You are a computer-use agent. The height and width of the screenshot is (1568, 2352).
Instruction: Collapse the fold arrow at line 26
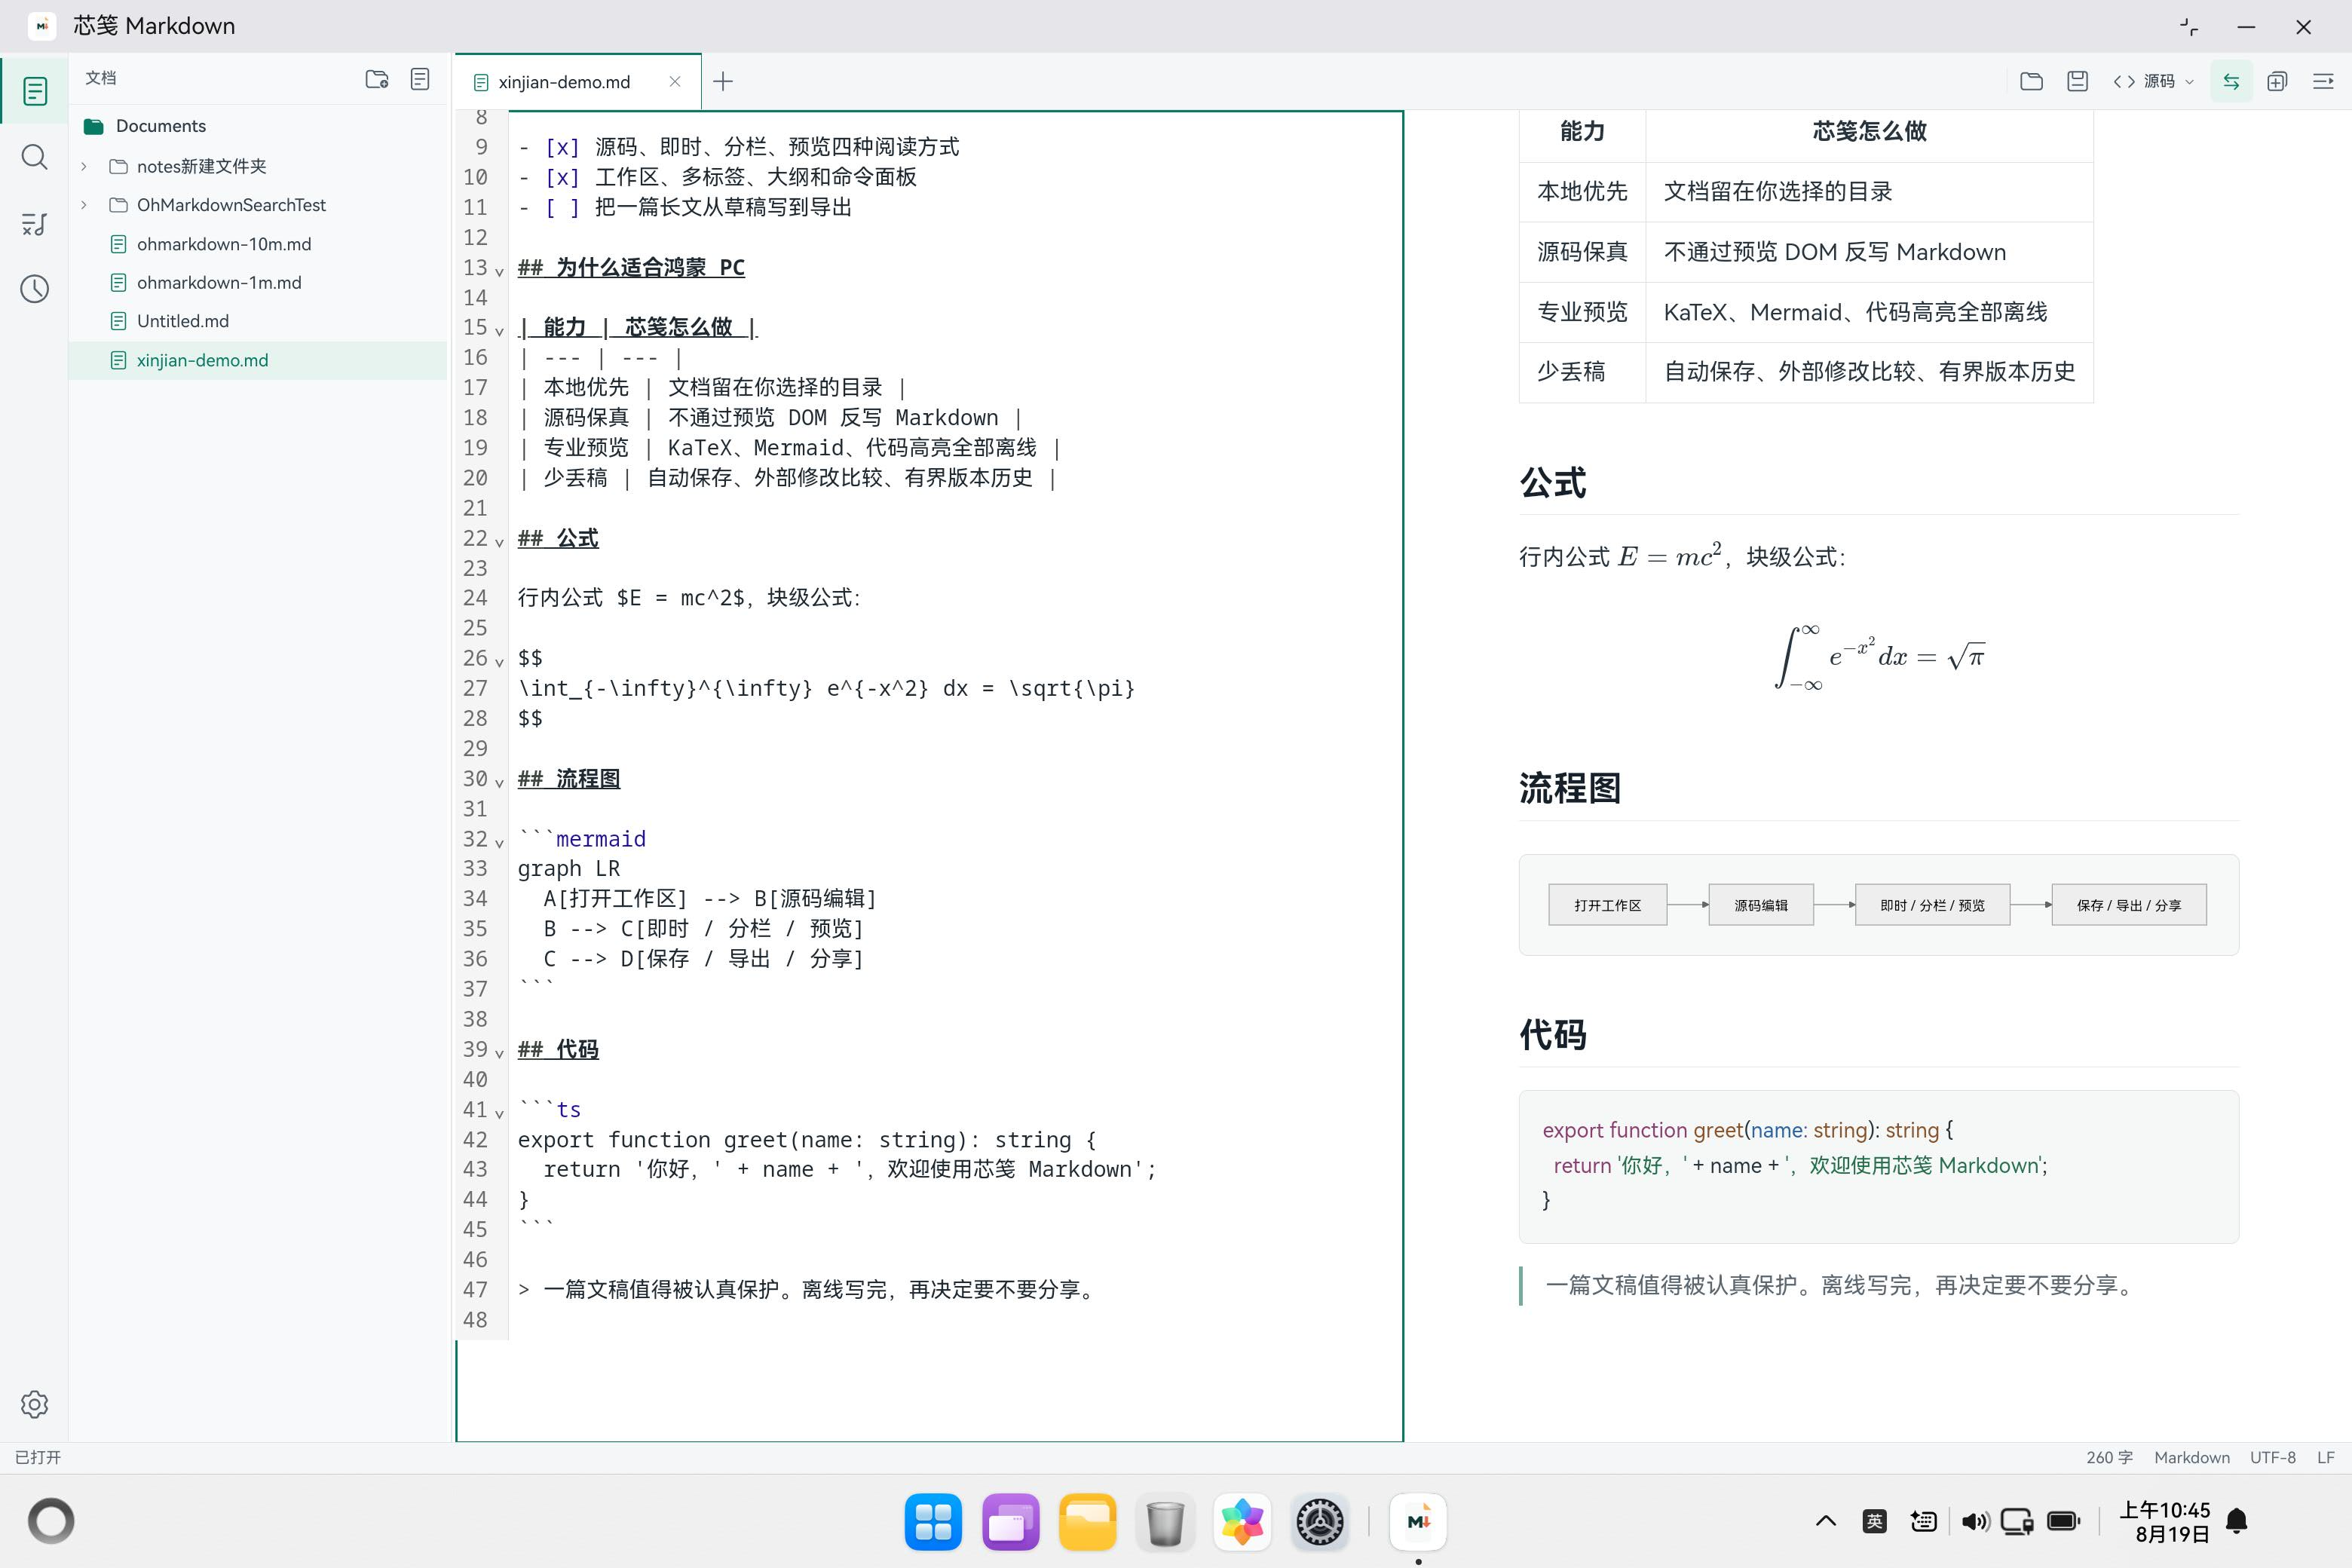[499, 662]
